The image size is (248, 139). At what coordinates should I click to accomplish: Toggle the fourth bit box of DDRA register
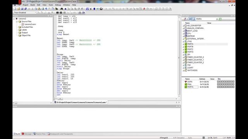tap(225, 81)
